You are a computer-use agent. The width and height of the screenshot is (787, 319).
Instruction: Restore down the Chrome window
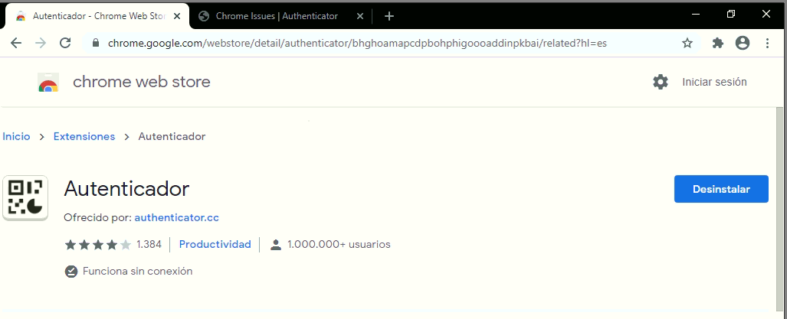tap(731, 15)
